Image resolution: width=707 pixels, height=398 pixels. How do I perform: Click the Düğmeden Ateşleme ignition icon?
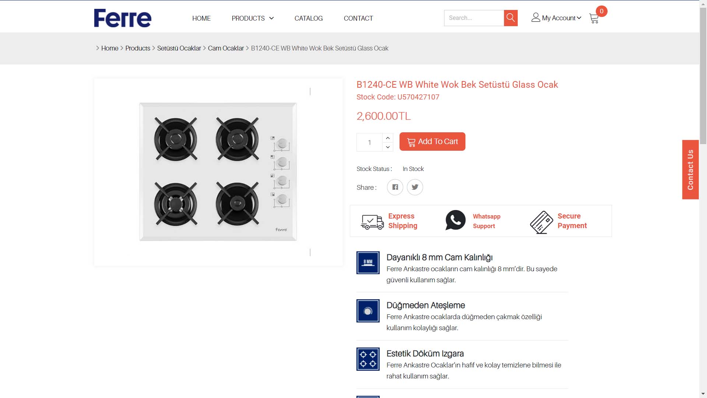[368, 311]
